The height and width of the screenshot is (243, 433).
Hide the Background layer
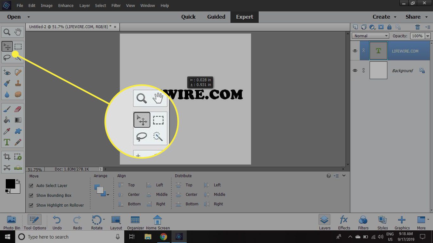point(355,71)
